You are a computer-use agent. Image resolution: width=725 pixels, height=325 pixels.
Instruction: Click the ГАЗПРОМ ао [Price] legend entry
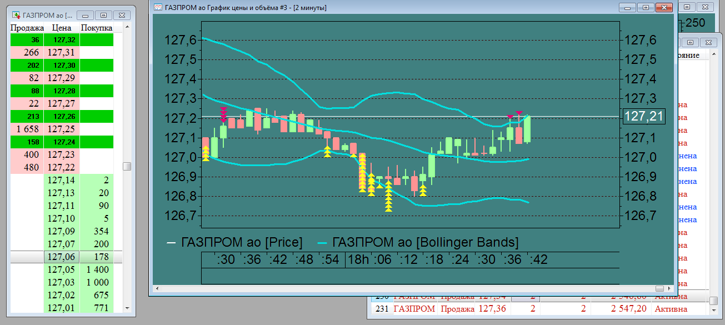tap(236, 243)
